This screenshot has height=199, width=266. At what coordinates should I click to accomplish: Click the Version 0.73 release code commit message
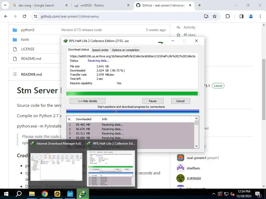pos(81,30)
